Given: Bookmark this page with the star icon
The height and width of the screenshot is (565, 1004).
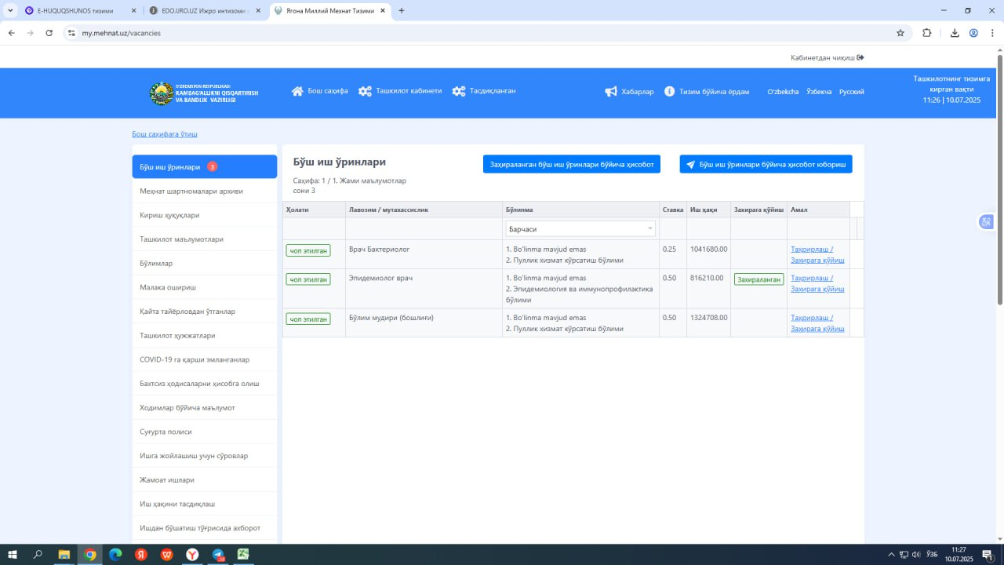Looking at the screenshot, I should [900, 33].
